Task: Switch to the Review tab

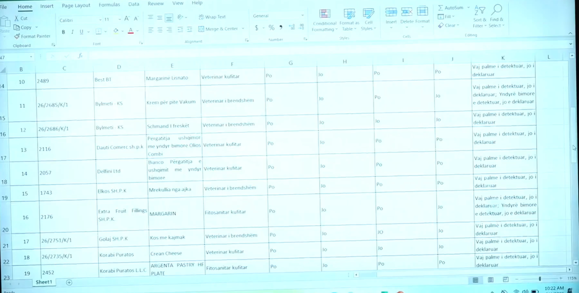Action: pyautogui.click(x=156, y=3)
